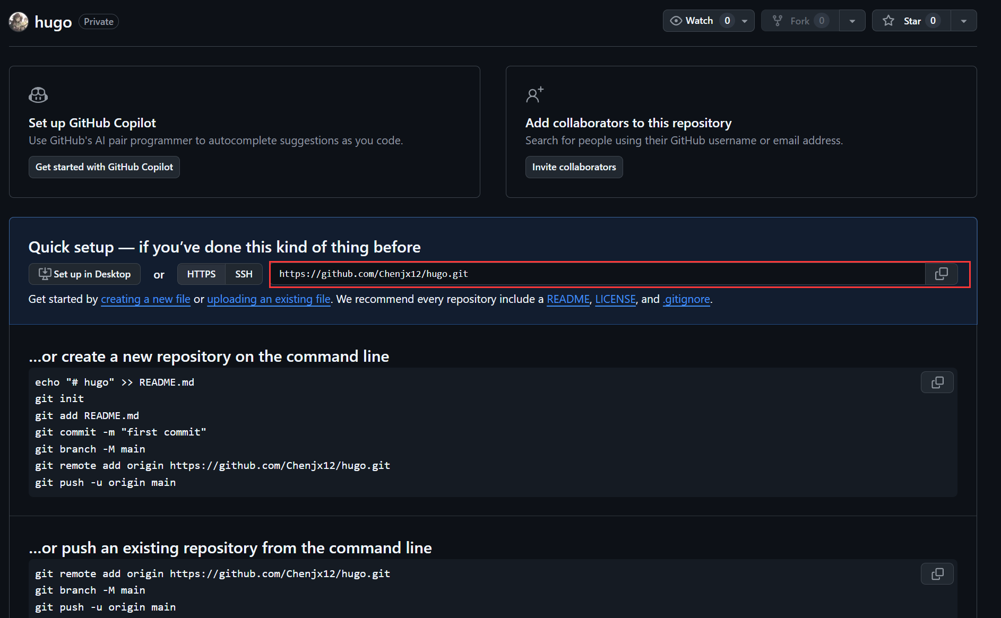Click the Star count badge showing 0
Viewport: 1001px width, 618px height.
tap(933, 21)
